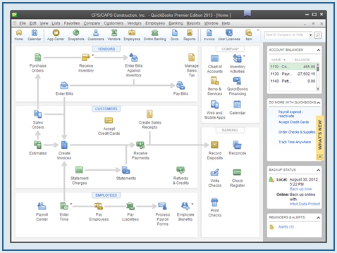The height and width of the screenshot is (253, 337).
Task: Collapse Reminders & Alerts panel
Action: pyautogui.click(x=318, y=218)
